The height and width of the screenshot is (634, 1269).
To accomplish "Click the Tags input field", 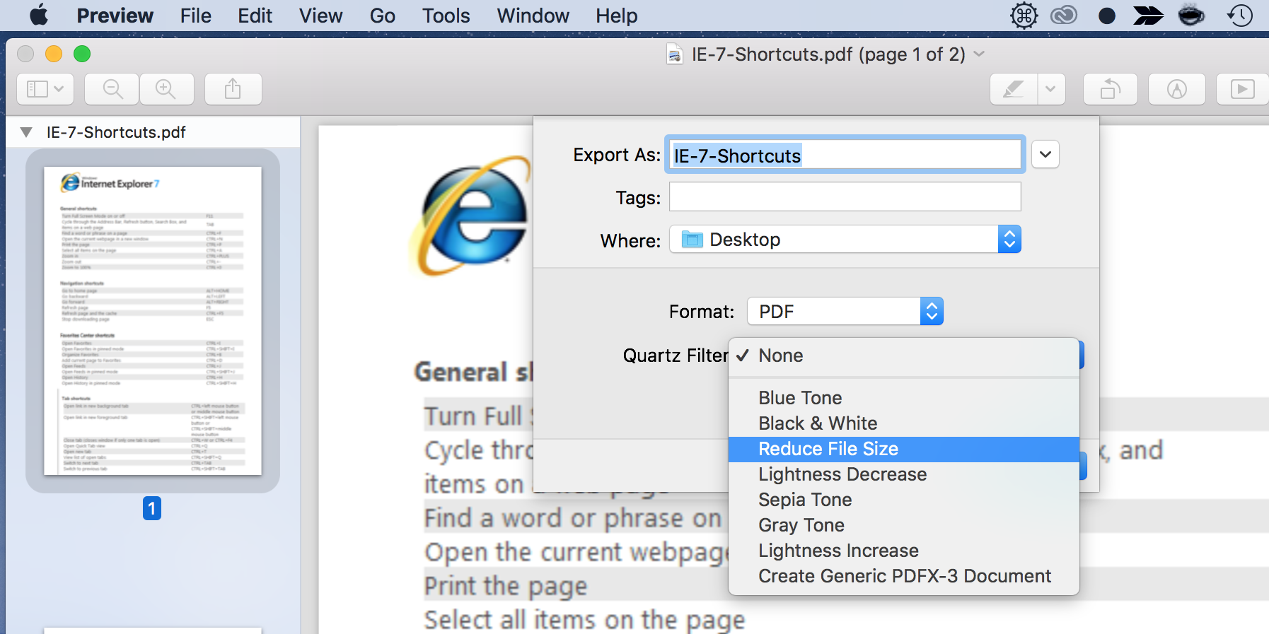I will [x=845, y=196].
